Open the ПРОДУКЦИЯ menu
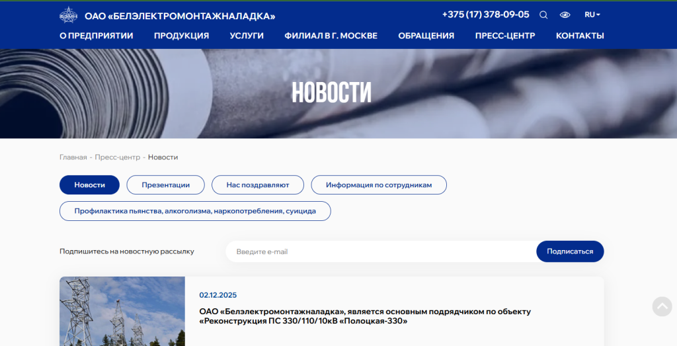The image size is (677, 346). point(181,36)
